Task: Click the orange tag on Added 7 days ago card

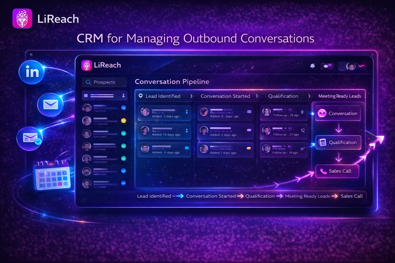Action: [249, 148]
